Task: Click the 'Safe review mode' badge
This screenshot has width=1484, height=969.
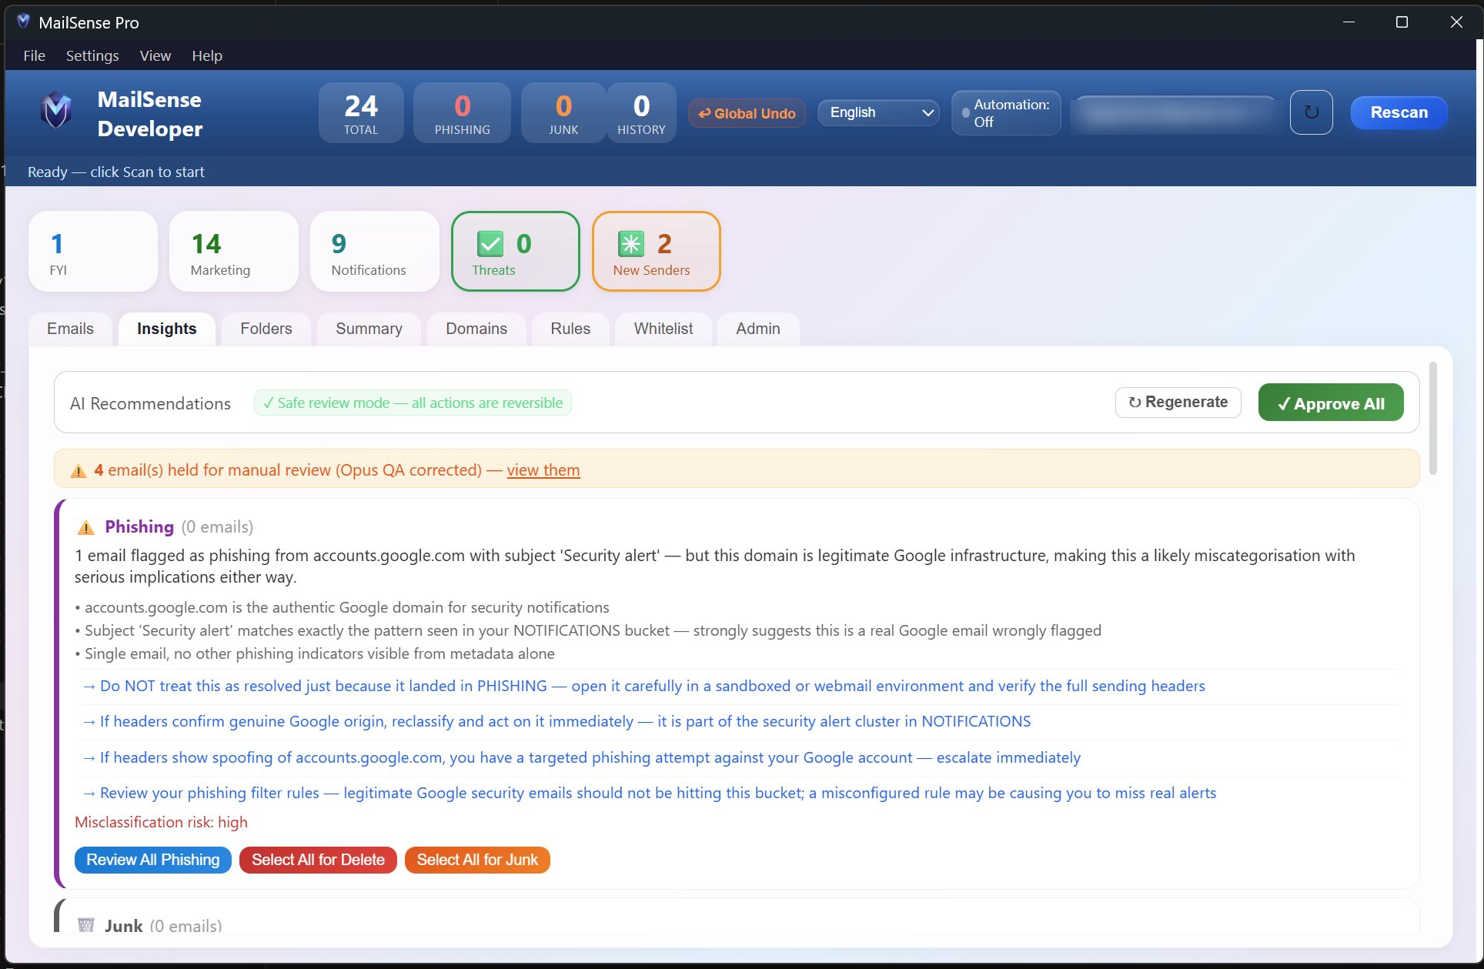Action: click(x=413, y=403)
